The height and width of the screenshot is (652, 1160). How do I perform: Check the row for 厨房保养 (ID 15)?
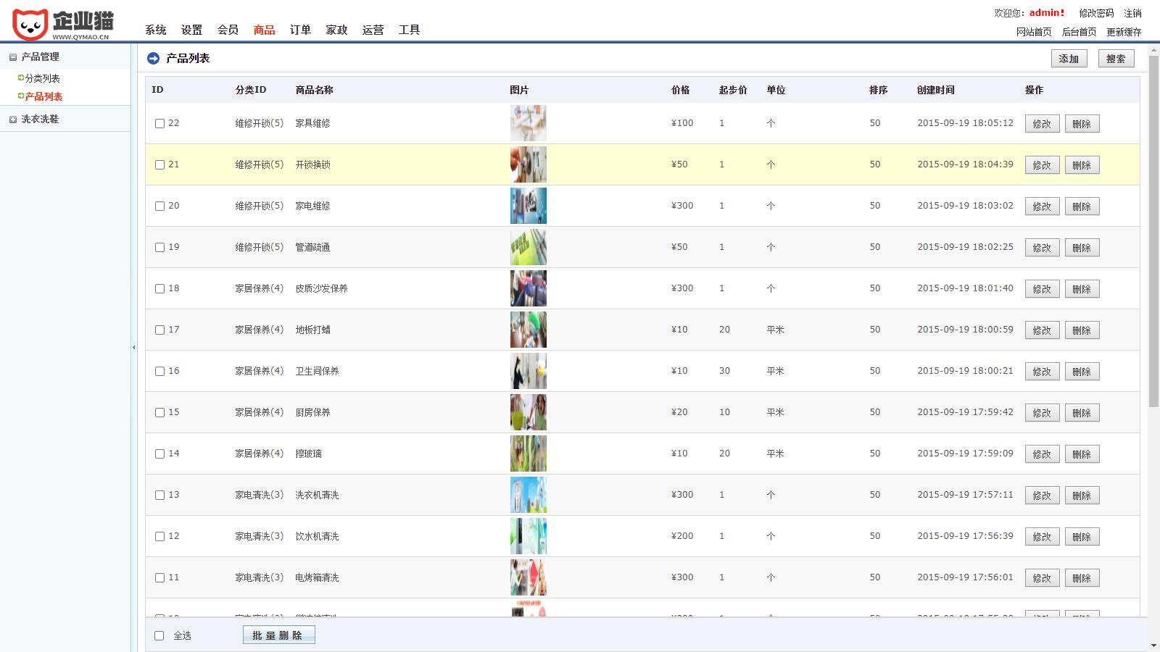tap(159, 411)
